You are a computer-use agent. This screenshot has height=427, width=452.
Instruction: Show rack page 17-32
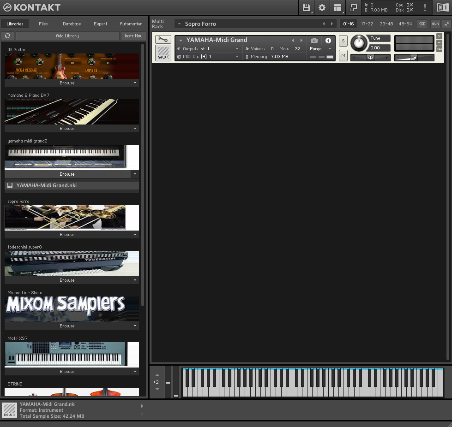coord(367,24)
